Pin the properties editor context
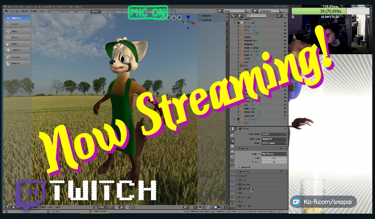The height and width of the screenshot is (219, 375). pos(285,129)
